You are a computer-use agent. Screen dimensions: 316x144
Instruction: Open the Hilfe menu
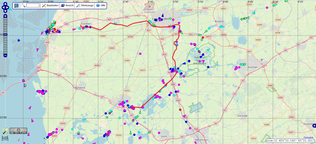coord(101,6)
